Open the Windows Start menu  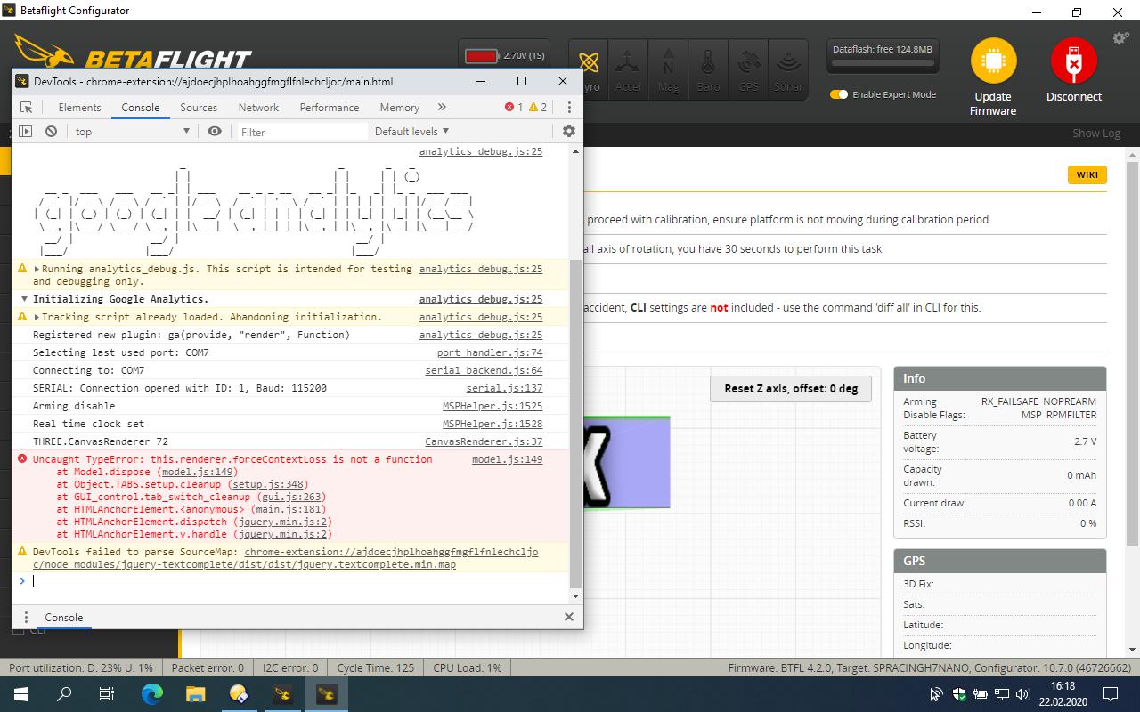pos(21,694)
